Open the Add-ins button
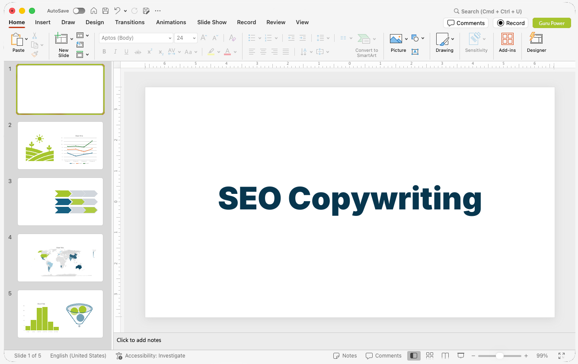Screen dimensions: 578x364 507,43
